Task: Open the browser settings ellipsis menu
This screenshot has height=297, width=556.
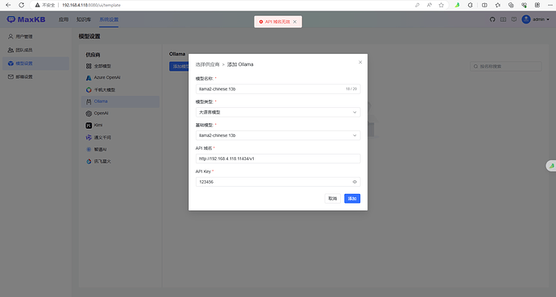Action: click(550, 5)
